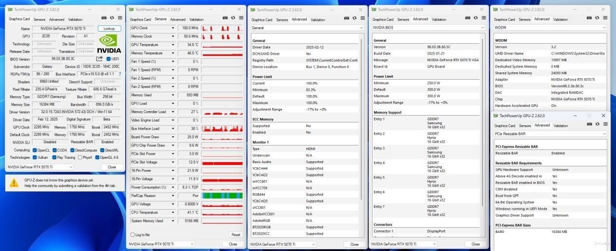Toggle the UEFI checkbox
The width and height of the screenshot is (616, 251).
pyautogui.click(x=109, y=59)
